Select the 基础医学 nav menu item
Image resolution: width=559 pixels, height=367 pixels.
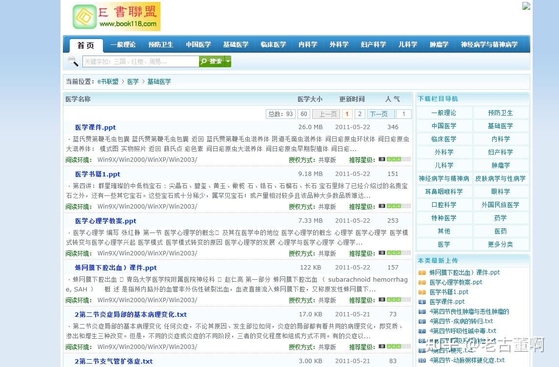pyautogui.click(x=236, y=44)
